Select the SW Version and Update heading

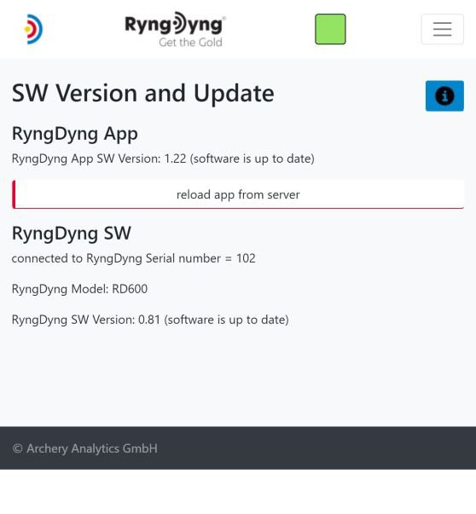pyautogui.click(x=143, y=94)
